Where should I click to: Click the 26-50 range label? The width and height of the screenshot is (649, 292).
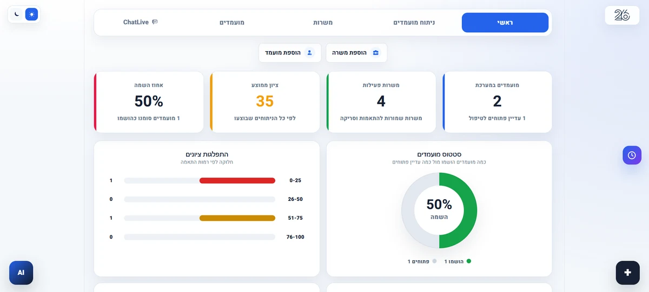[x=295, y=199]
